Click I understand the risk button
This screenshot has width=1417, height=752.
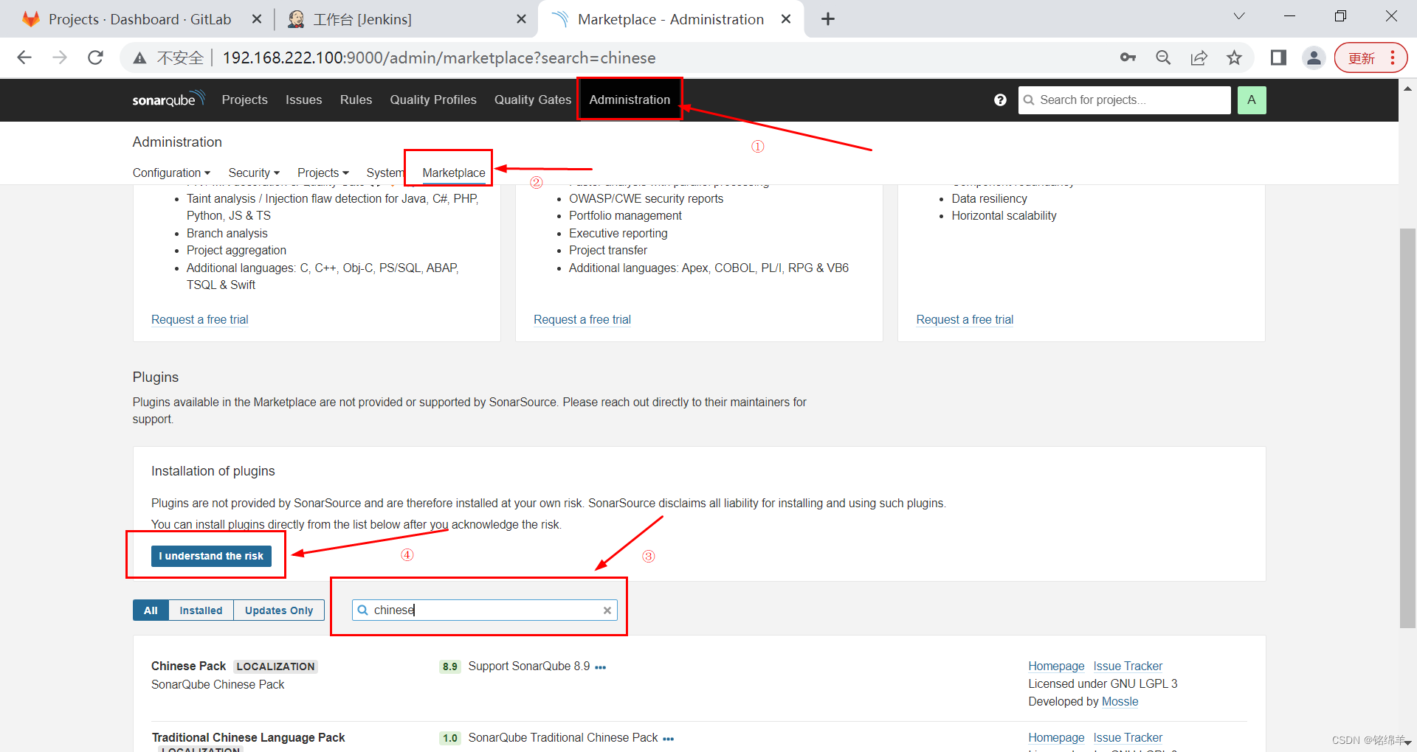[211, 556]
